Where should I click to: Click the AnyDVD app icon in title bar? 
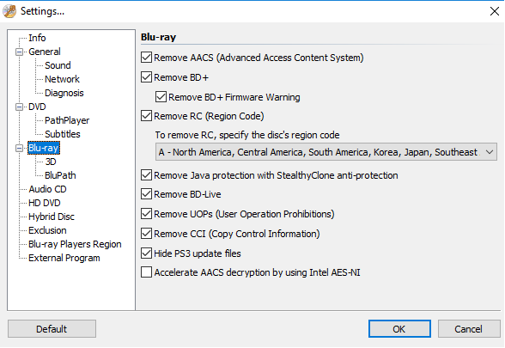tap(9, 11)
